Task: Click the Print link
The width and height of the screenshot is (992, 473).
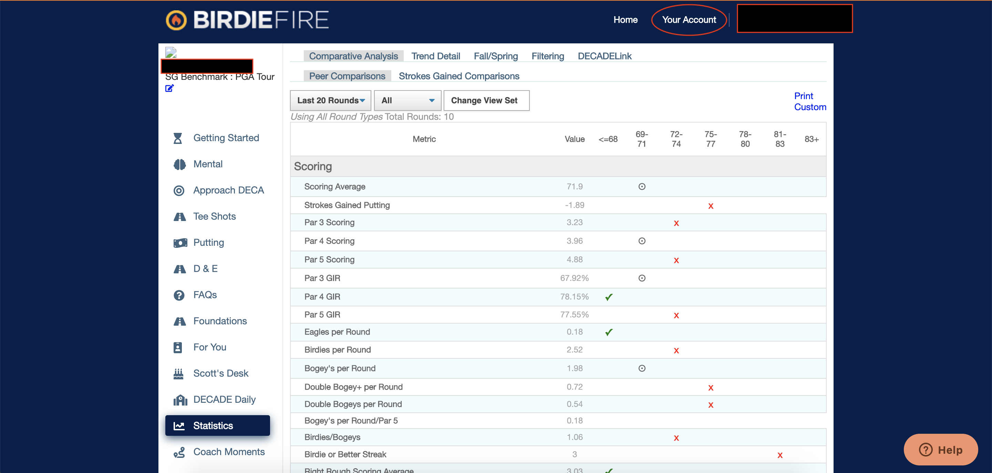Action: [803, 96]
